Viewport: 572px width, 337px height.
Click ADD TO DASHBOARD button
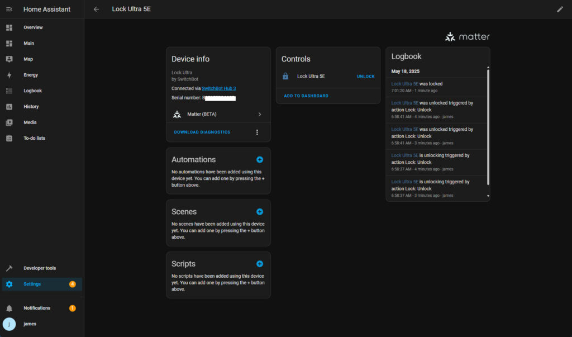coord(306,96)
